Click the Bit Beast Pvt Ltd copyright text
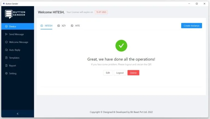This screenshot has height=119, width=210. pos(121,112)
